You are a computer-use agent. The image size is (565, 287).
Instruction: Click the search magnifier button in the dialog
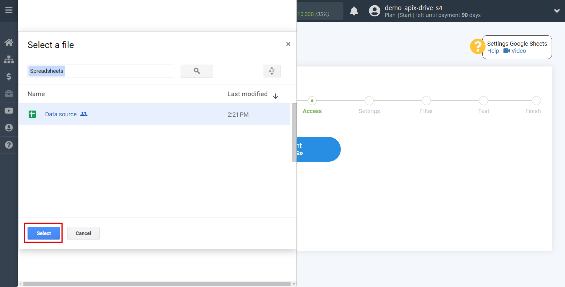(197, 71)
